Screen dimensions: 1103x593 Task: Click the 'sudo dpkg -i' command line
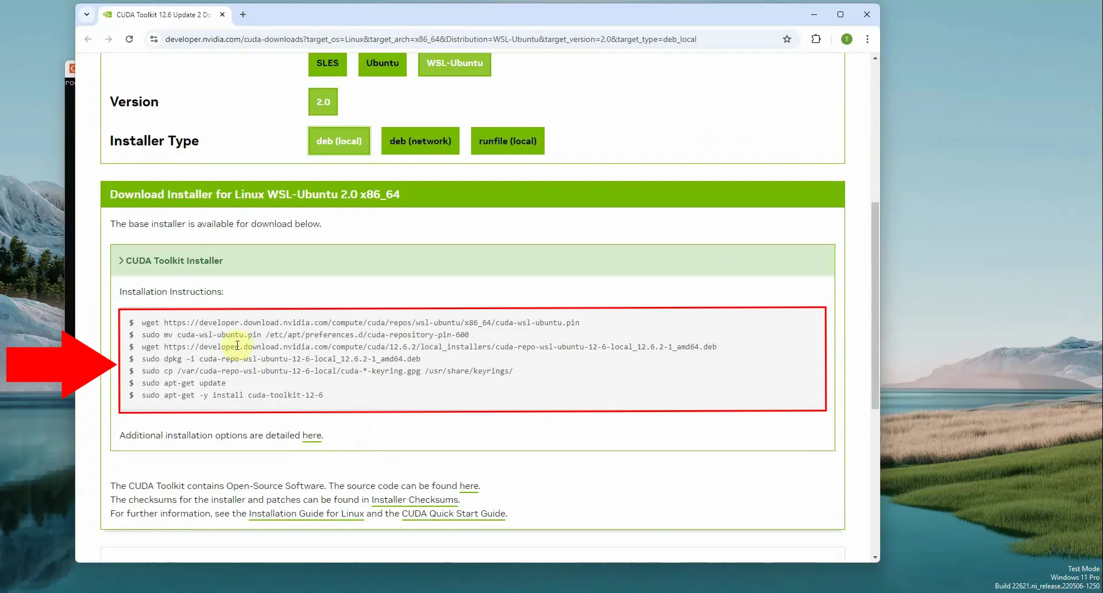click(281, 359)
